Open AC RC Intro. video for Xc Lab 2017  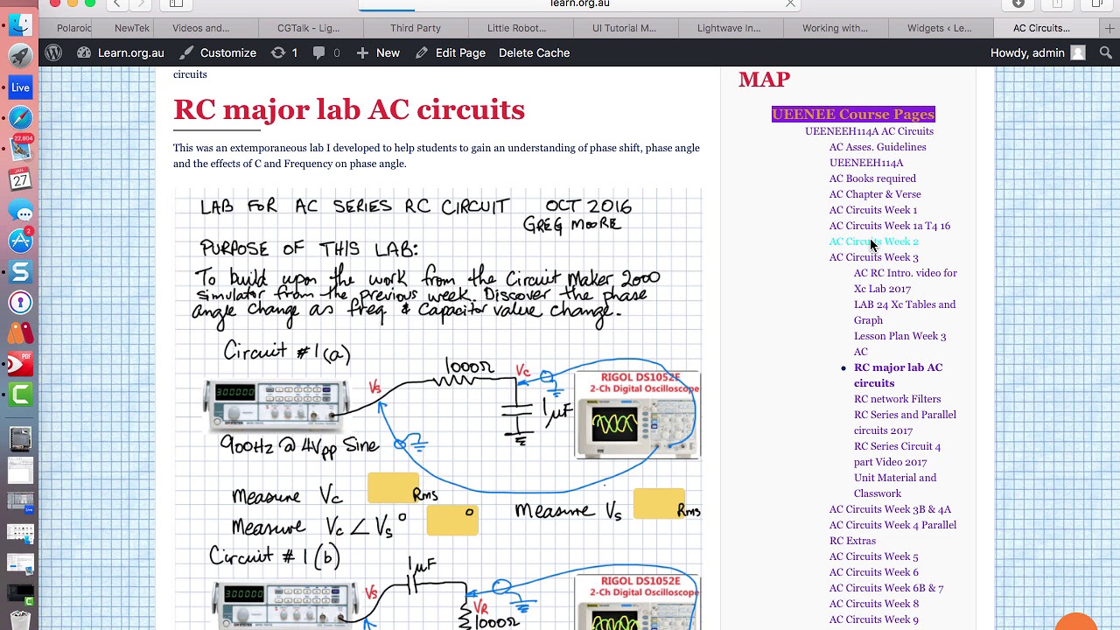[906, 281]
